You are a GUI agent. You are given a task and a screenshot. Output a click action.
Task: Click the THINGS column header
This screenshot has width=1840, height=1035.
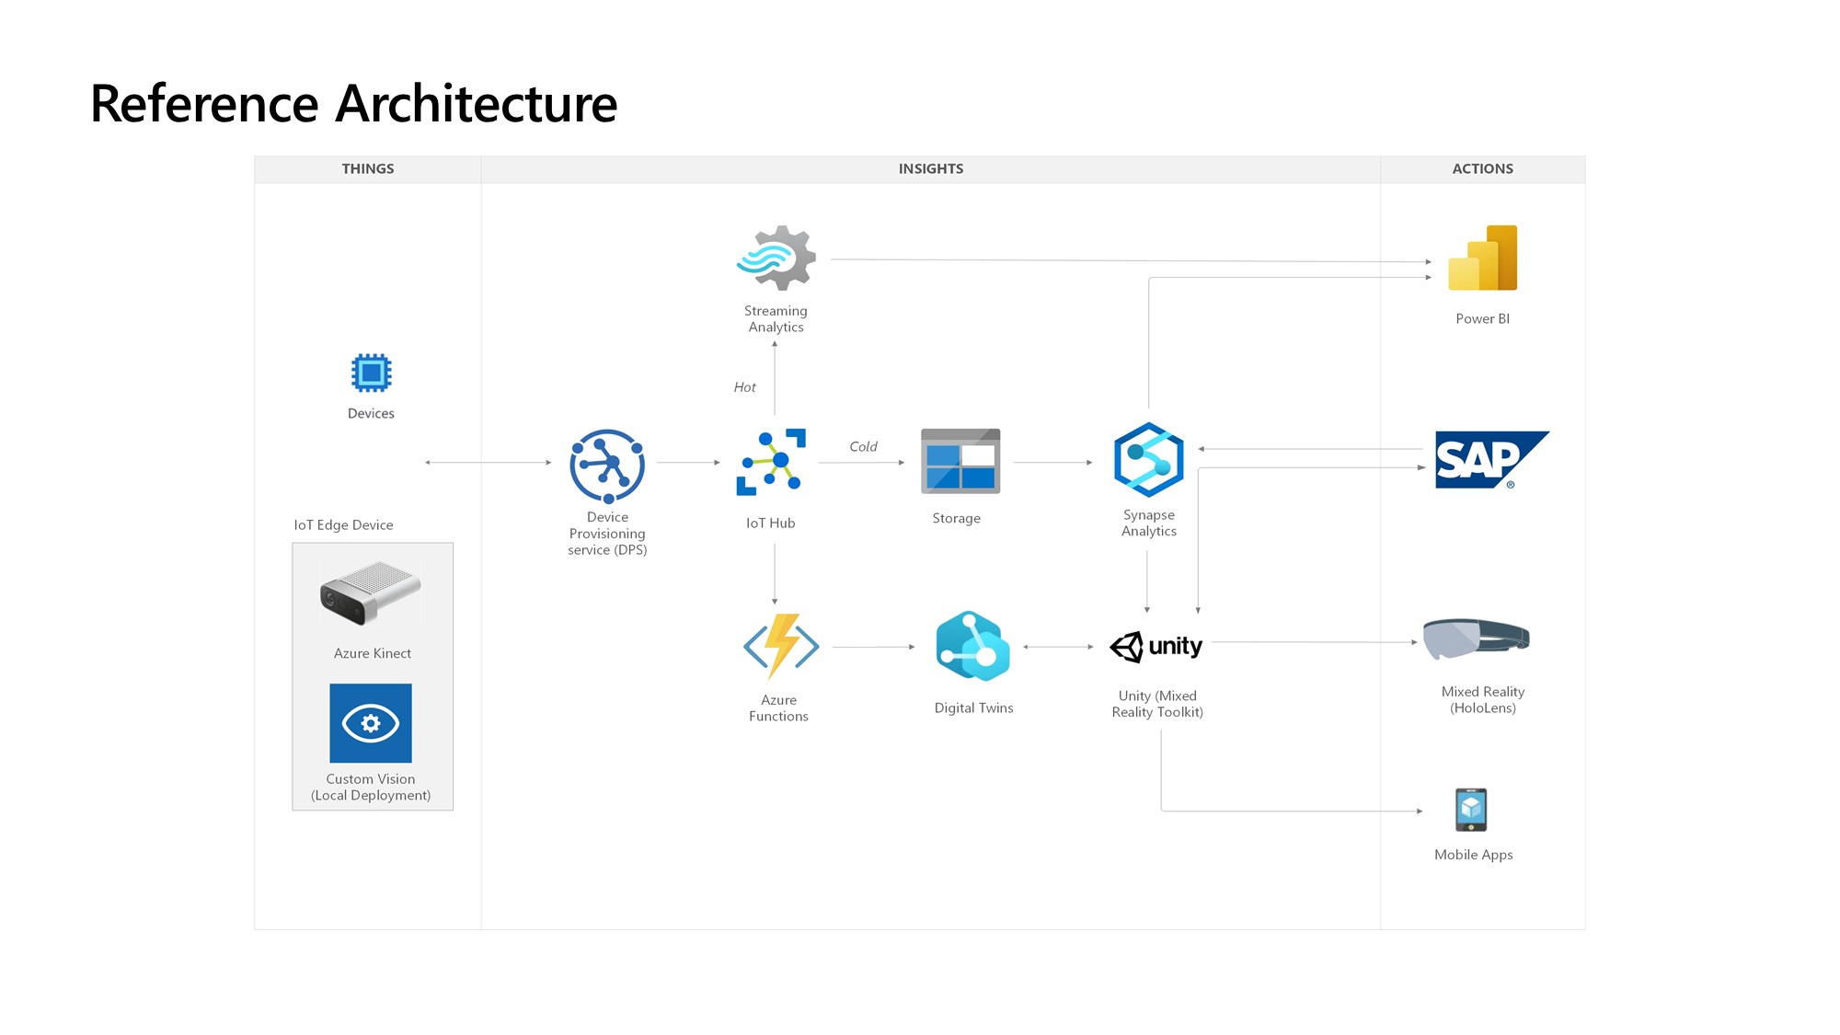click(367, 169)
